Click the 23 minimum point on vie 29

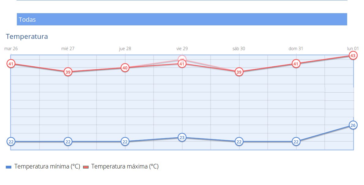coord(182,138)
